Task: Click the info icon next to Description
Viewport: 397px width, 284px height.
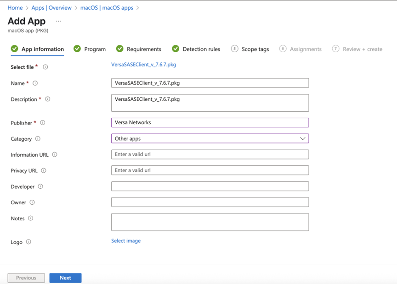Action: [48, 99]
